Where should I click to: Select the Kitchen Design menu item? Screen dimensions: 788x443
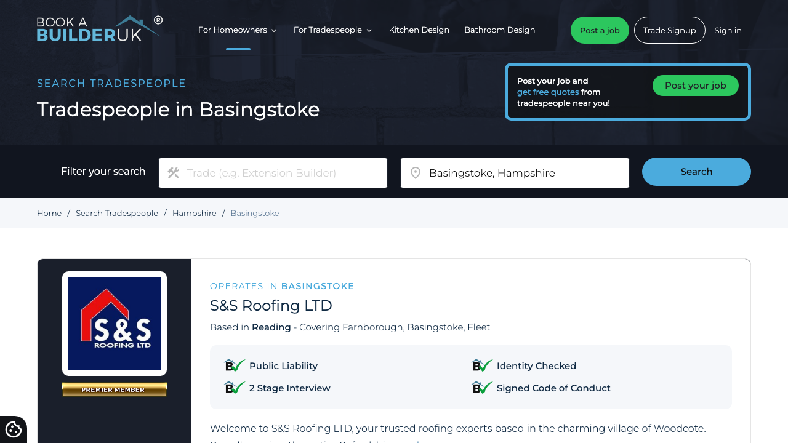(x=419, y=30)
